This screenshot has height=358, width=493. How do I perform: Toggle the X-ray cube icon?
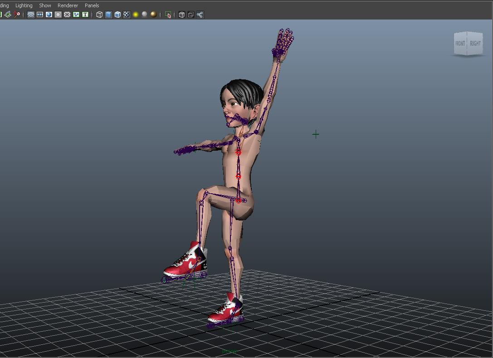tap(182, 15)
